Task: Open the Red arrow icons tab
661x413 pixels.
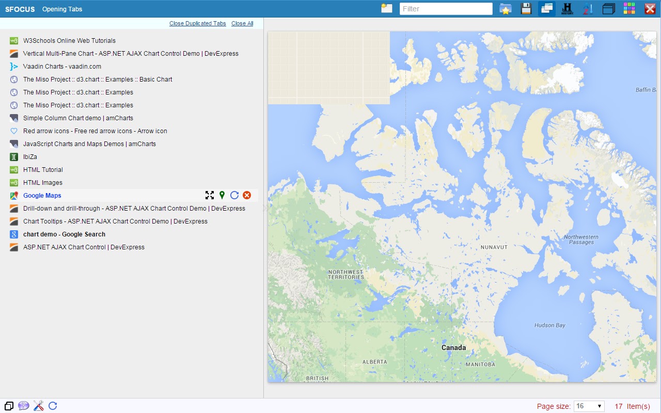Action: (95, 131)
